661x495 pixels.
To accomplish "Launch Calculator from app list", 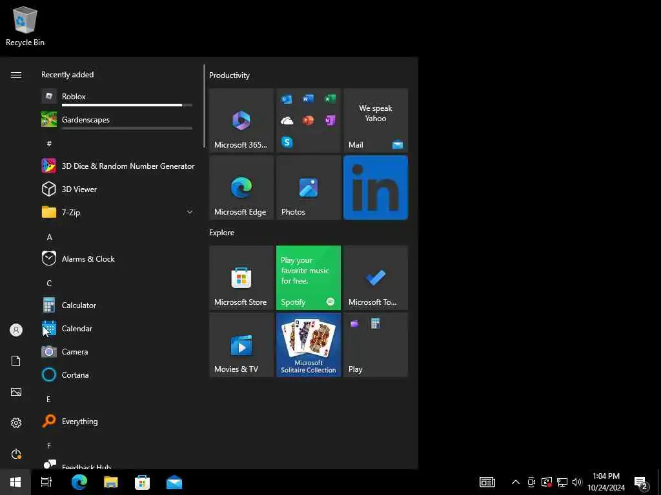I will pyautogui.click(x=117, y=305).
